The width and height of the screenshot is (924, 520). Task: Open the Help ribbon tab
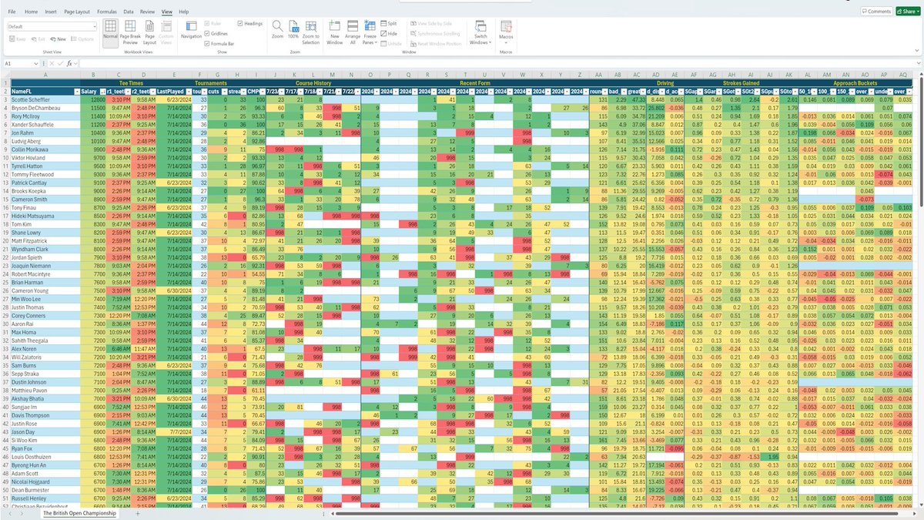184,12
